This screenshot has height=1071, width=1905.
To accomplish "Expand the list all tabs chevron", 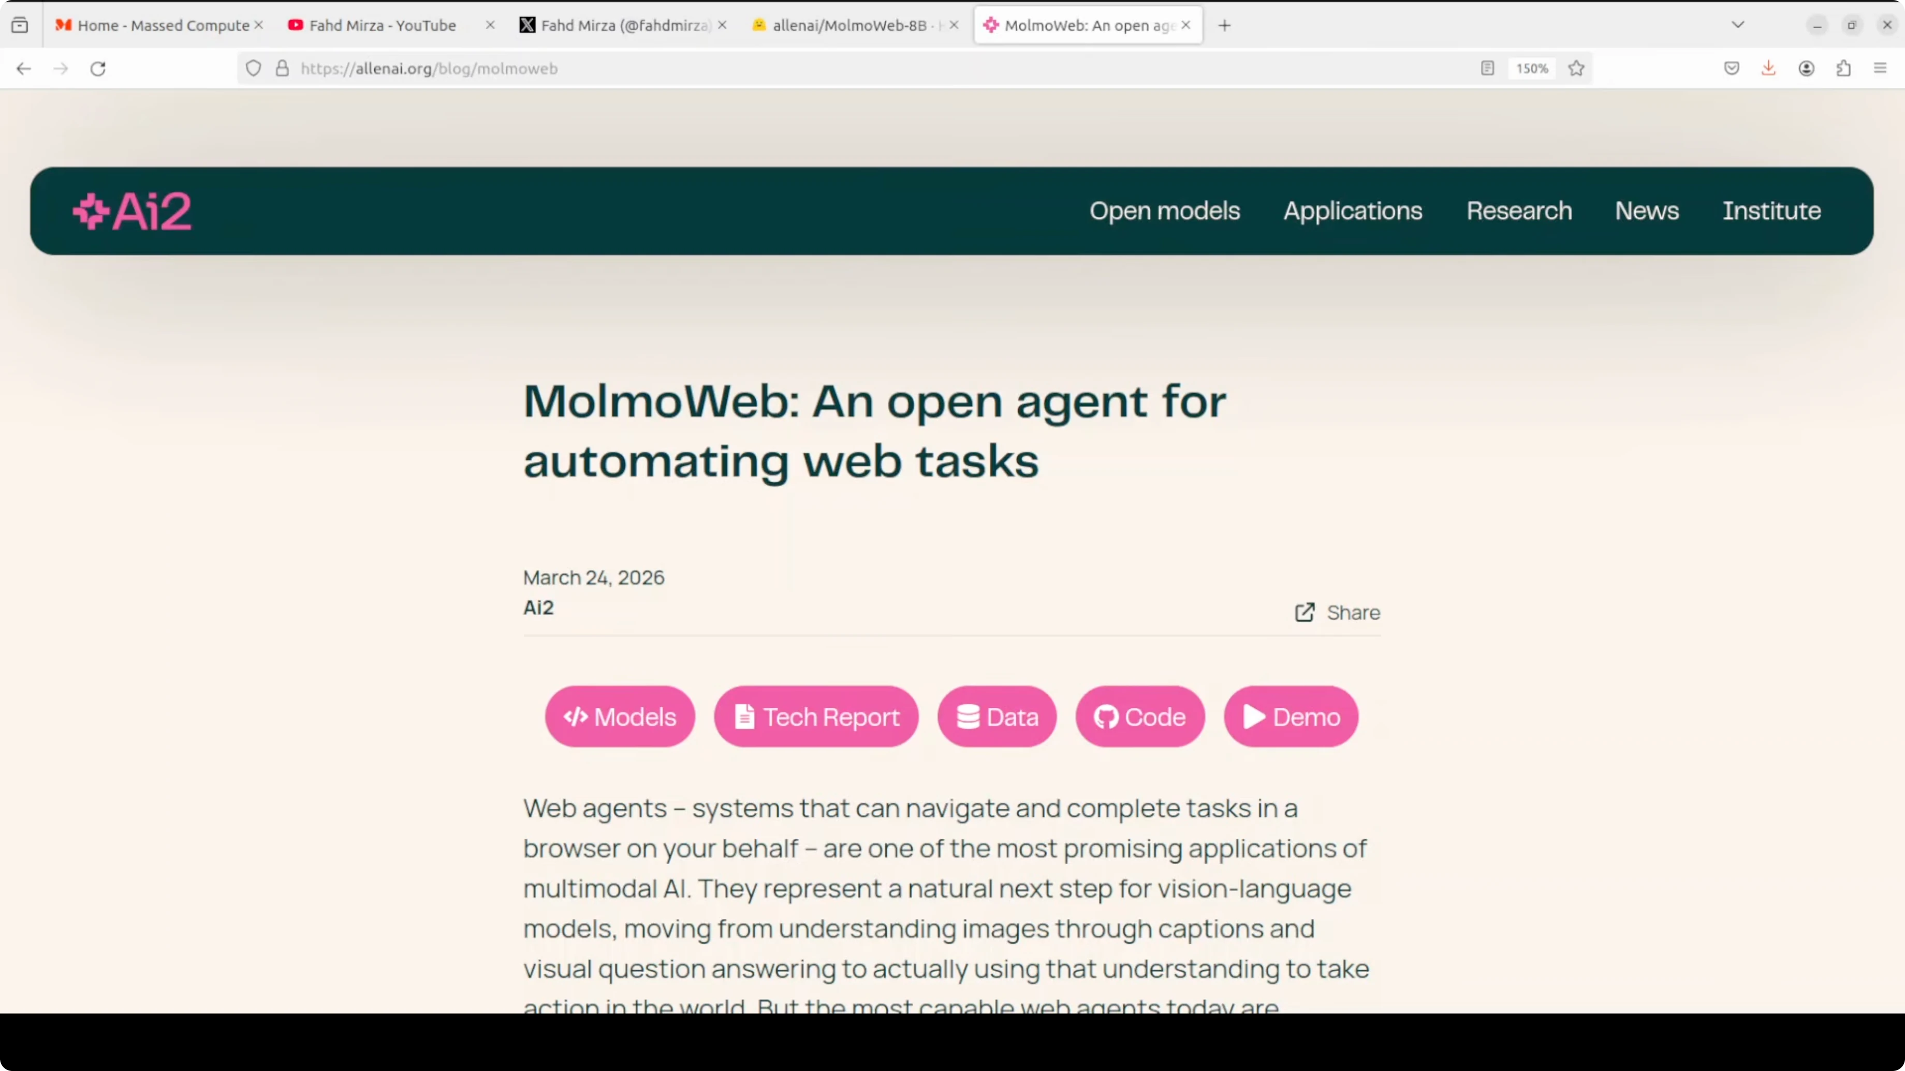I will pyautogui.click(x=1738, y=25).
